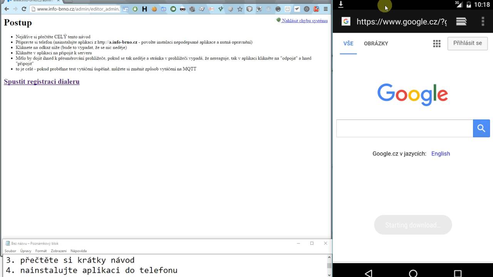493x277 pixels.
Task: Click the Postup heading text
Action: [x=18, y=22]
